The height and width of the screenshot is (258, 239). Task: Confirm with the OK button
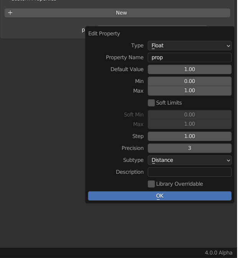[160, 196]
